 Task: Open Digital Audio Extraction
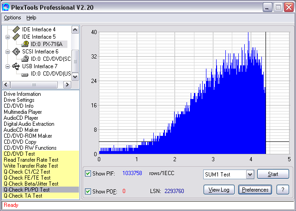(29, 124)
